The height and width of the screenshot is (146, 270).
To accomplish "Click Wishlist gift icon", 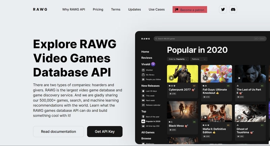I will 143,70.
